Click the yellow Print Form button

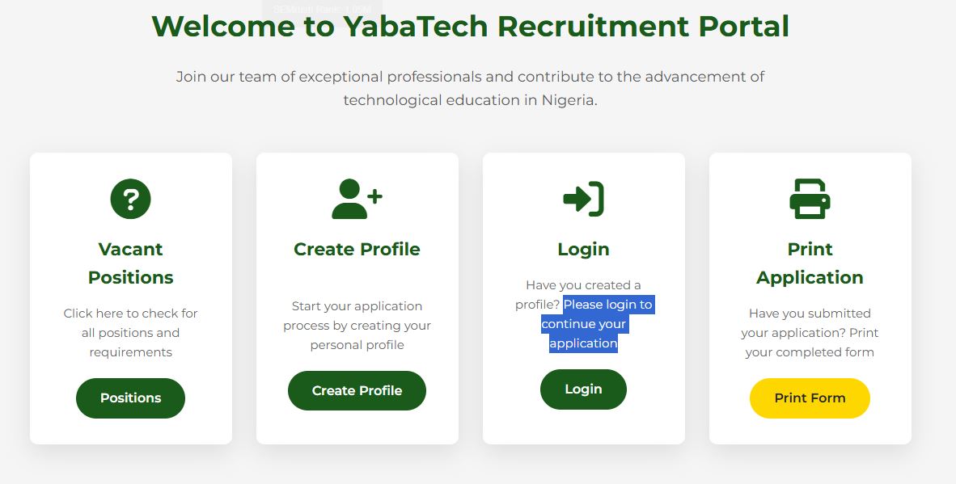(810, 398)
